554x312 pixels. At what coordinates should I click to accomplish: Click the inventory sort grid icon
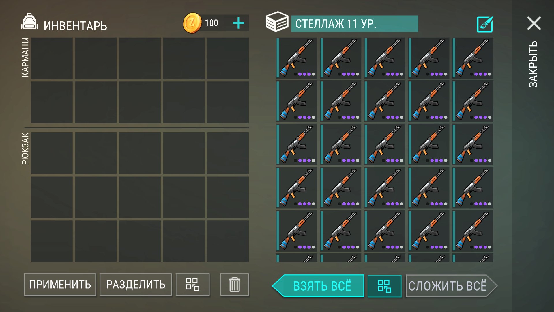pos(192,285)
